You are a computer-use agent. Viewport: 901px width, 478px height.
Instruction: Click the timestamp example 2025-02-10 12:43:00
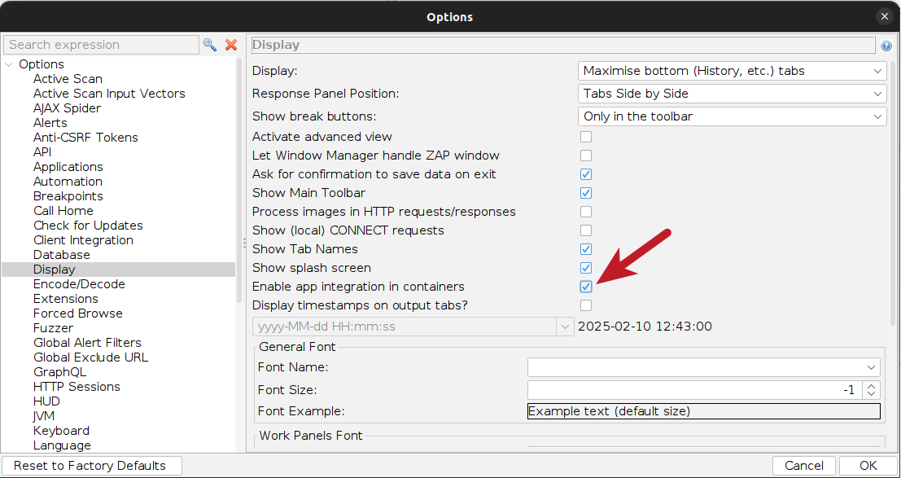click(645, 327)
